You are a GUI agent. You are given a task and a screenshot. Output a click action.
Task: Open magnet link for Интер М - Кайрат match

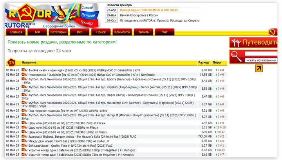click(x=26, y=115)
